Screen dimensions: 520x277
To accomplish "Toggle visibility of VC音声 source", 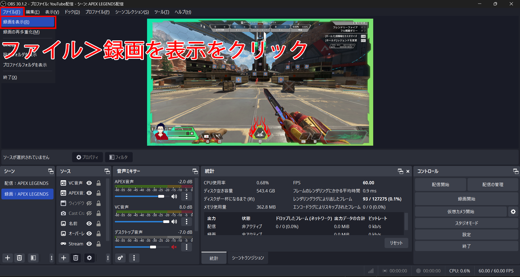I will point(89,183).
